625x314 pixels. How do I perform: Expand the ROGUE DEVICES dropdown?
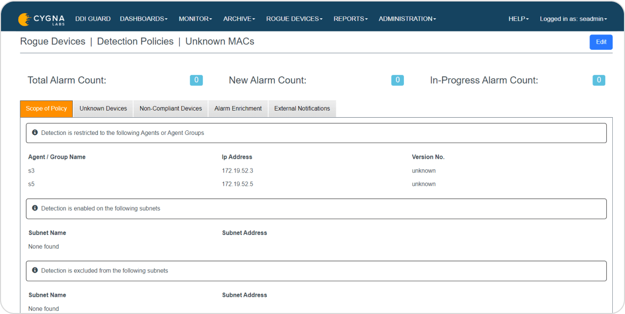pyautogui.click(x=294, y=18)
